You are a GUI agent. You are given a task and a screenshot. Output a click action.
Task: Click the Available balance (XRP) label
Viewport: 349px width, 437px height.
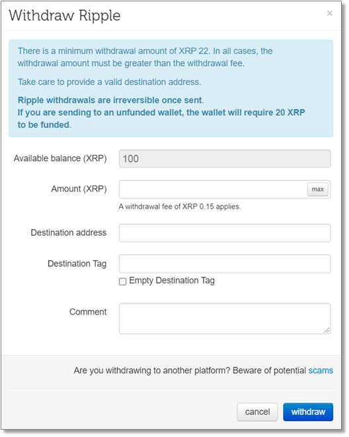tap(60, 158)
